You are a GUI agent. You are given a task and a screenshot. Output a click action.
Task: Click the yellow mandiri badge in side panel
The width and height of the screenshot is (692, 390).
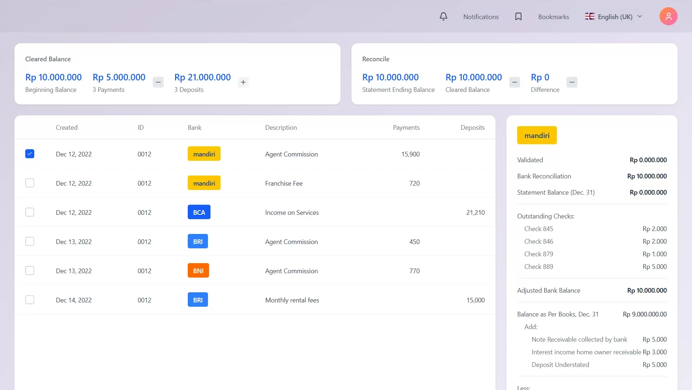537,136
